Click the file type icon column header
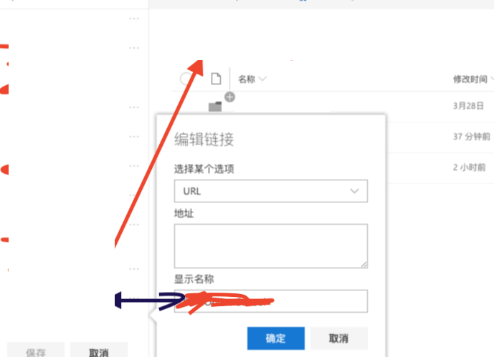The image size is (494, 357). (216, 79)
